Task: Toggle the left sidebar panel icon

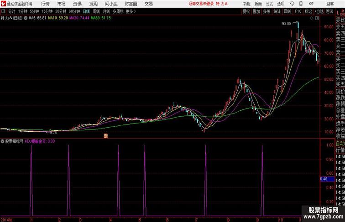Action: [3, 11]
